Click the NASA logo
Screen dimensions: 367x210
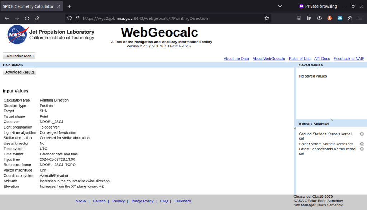[x=17, y=34]
